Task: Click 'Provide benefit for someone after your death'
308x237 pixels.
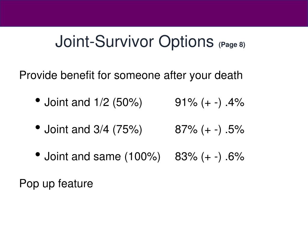Action: click(131, 75)
